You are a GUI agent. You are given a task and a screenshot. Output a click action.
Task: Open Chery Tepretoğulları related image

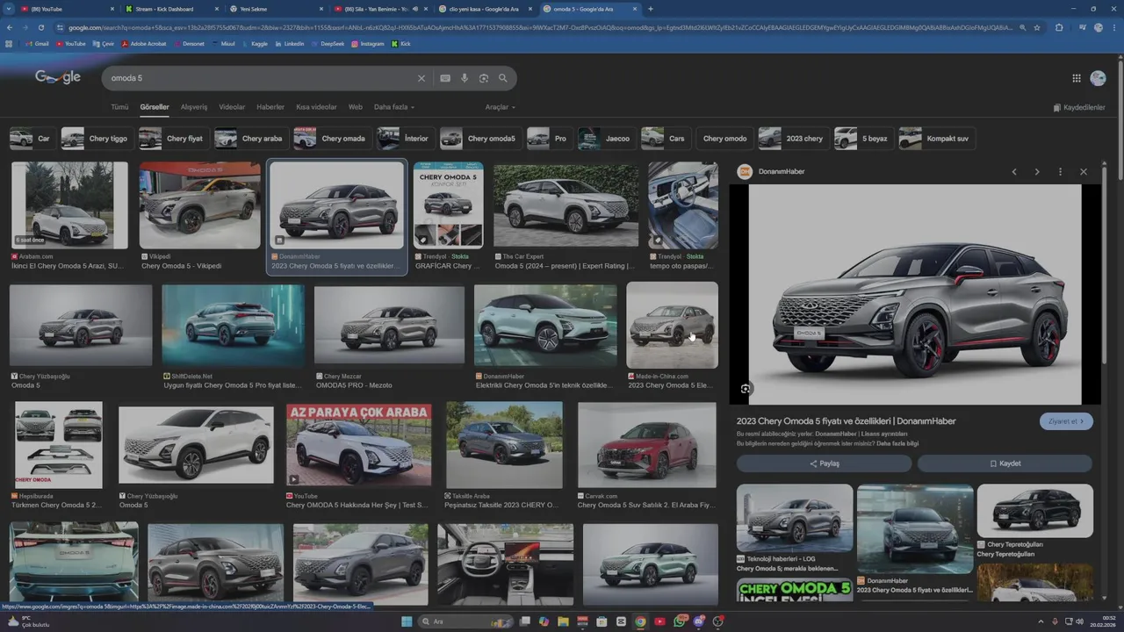click(x=1035, y=511)
